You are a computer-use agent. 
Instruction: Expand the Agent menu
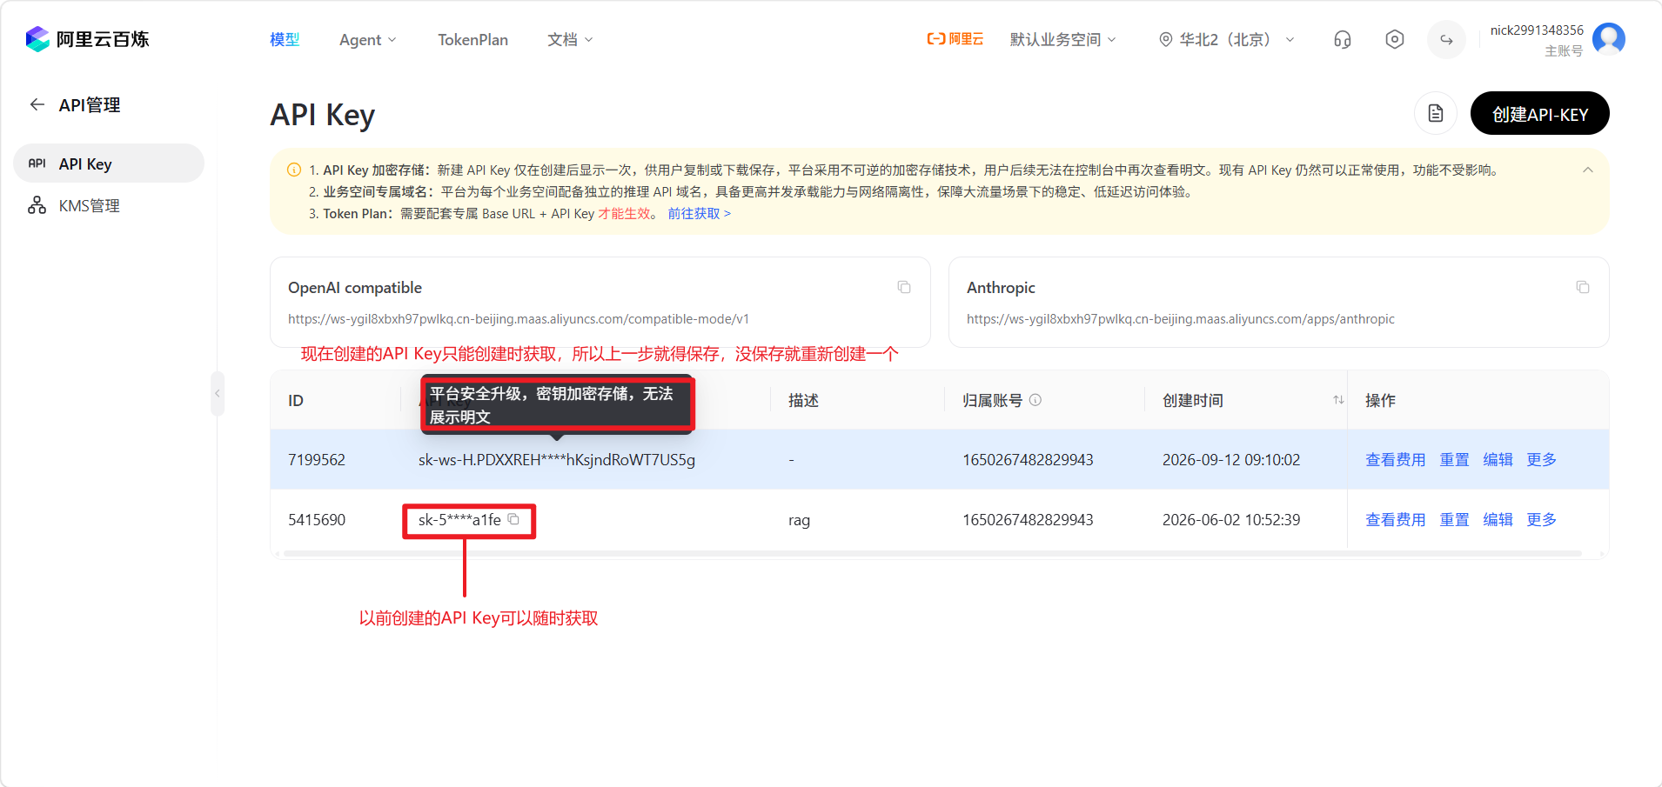(x=367, y=40)
